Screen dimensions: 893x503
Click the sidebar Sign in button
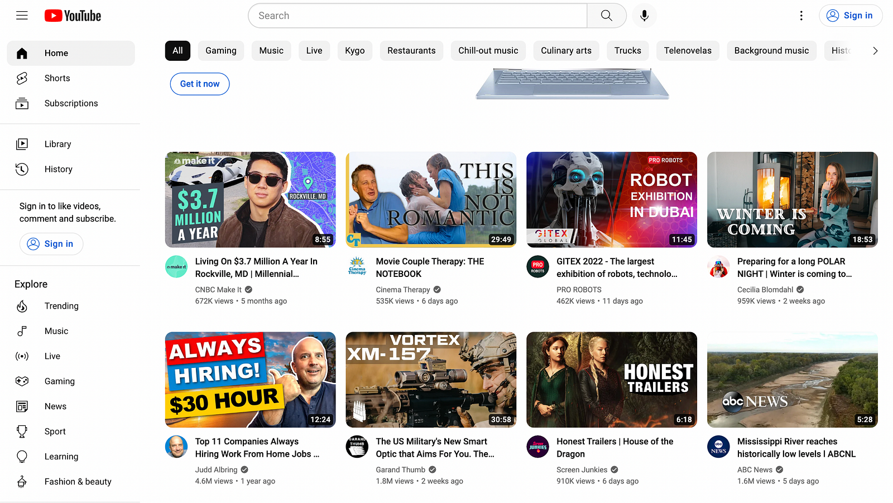[x=51, y=244]
